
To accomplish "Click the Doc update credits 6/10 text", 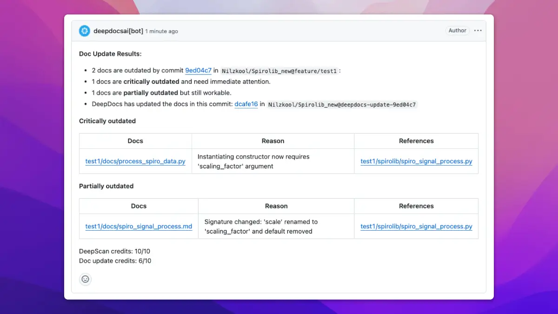I will (115, 261).
